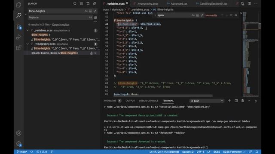Click 'Open in editor' link
Image resolution: width=275 pixels, height=154 pixels.
tap(61, 25)
